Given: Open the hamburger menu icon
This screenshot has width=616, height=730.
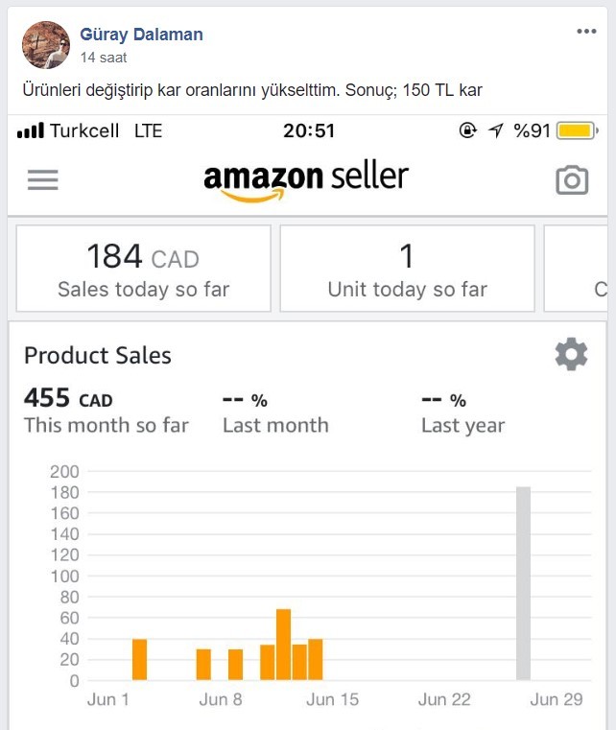Looking at the screenshot, I should (x=43, y=179).
